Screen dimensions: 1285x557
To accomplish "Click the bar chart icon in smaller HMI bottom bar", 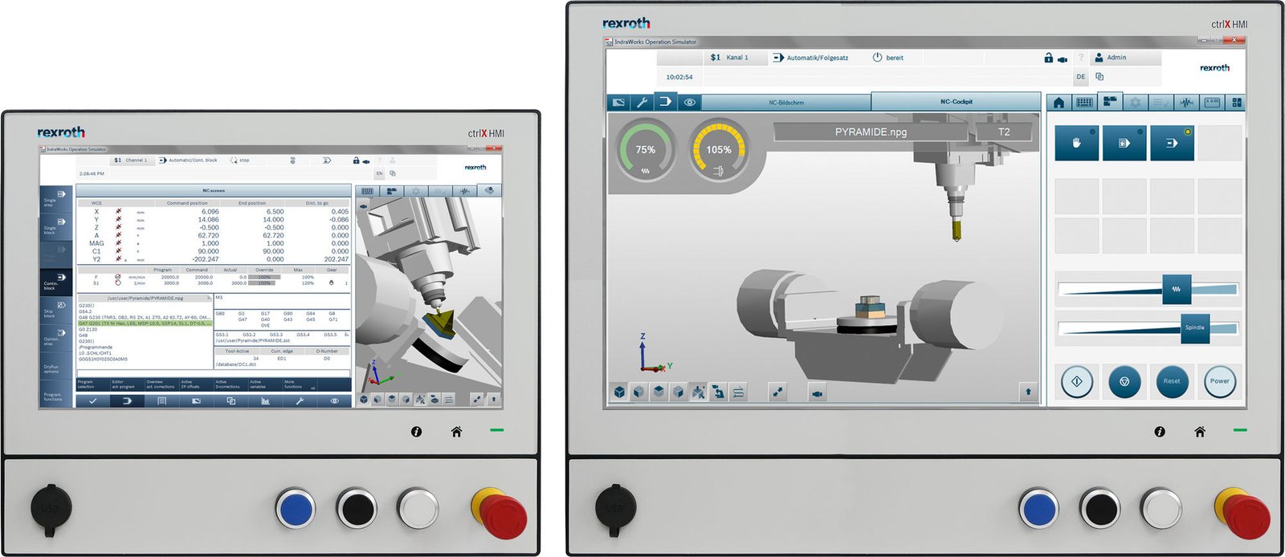I will click(x=265, y=400).
